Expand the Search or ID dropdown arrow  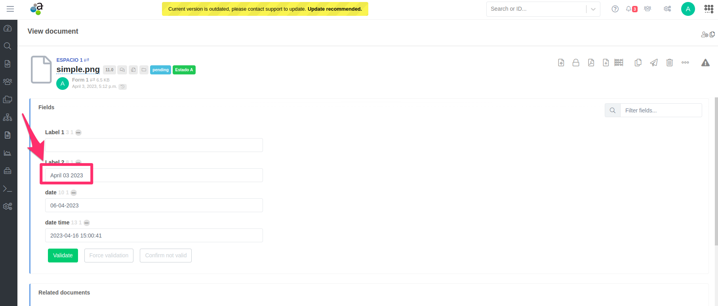click(593, 9)
